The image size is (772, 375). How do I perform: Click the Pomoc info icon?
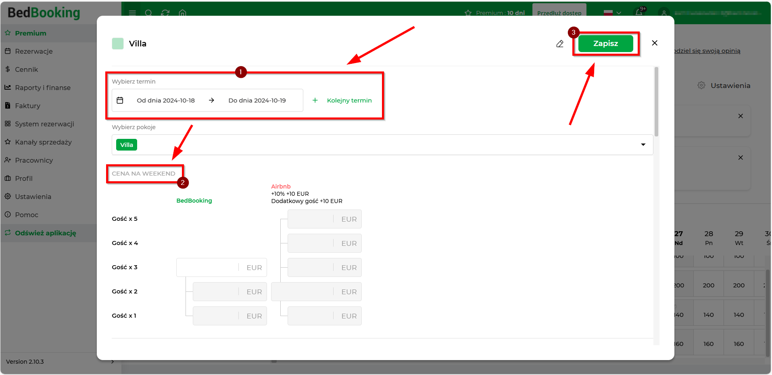coord(8,214)
